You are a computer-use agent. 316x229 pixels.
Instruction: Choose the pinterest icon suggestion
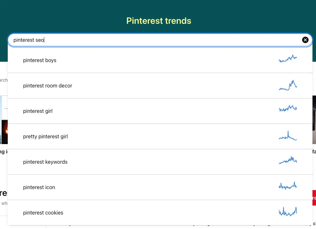pyautogui.click(x=160, y=187)
